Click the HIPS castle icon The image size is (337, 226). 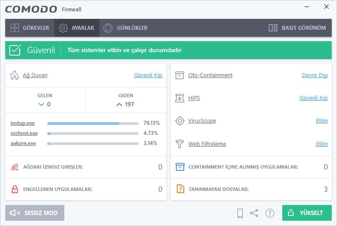click(179, 98)
